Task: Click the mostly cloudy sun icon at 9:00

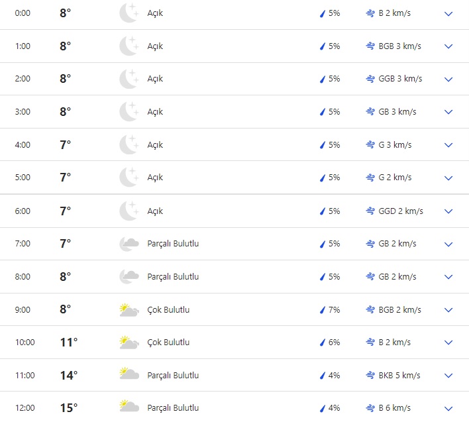Action: pos(129,309)
